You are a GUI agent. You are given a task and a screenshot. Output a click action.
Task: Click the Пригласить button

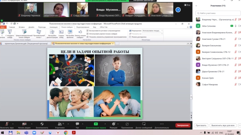pyautogui.click(x=201, y=125)
